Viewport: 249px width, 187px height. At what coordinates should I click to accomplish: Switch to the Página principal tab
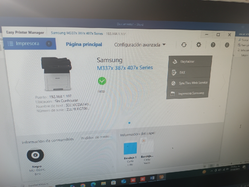84,44
